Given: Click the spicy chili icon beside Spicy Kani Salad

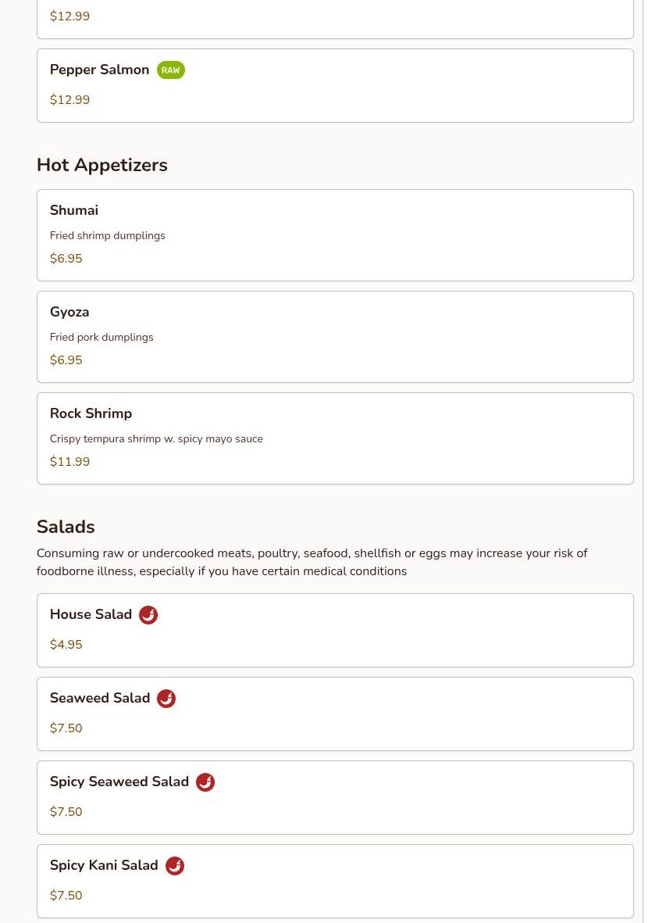Looking at the screenshot, I should 175,866.
